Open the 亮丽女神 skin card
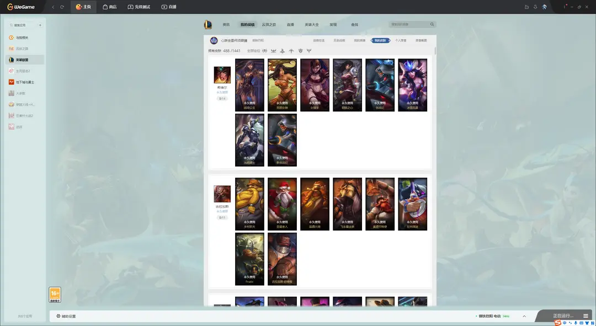 pos(282,85)
